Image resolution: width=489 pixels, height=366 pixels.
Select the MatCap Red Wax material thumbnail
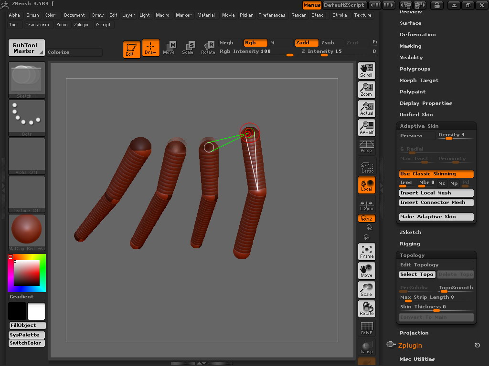pyautogui.click(x=27, y=230)
